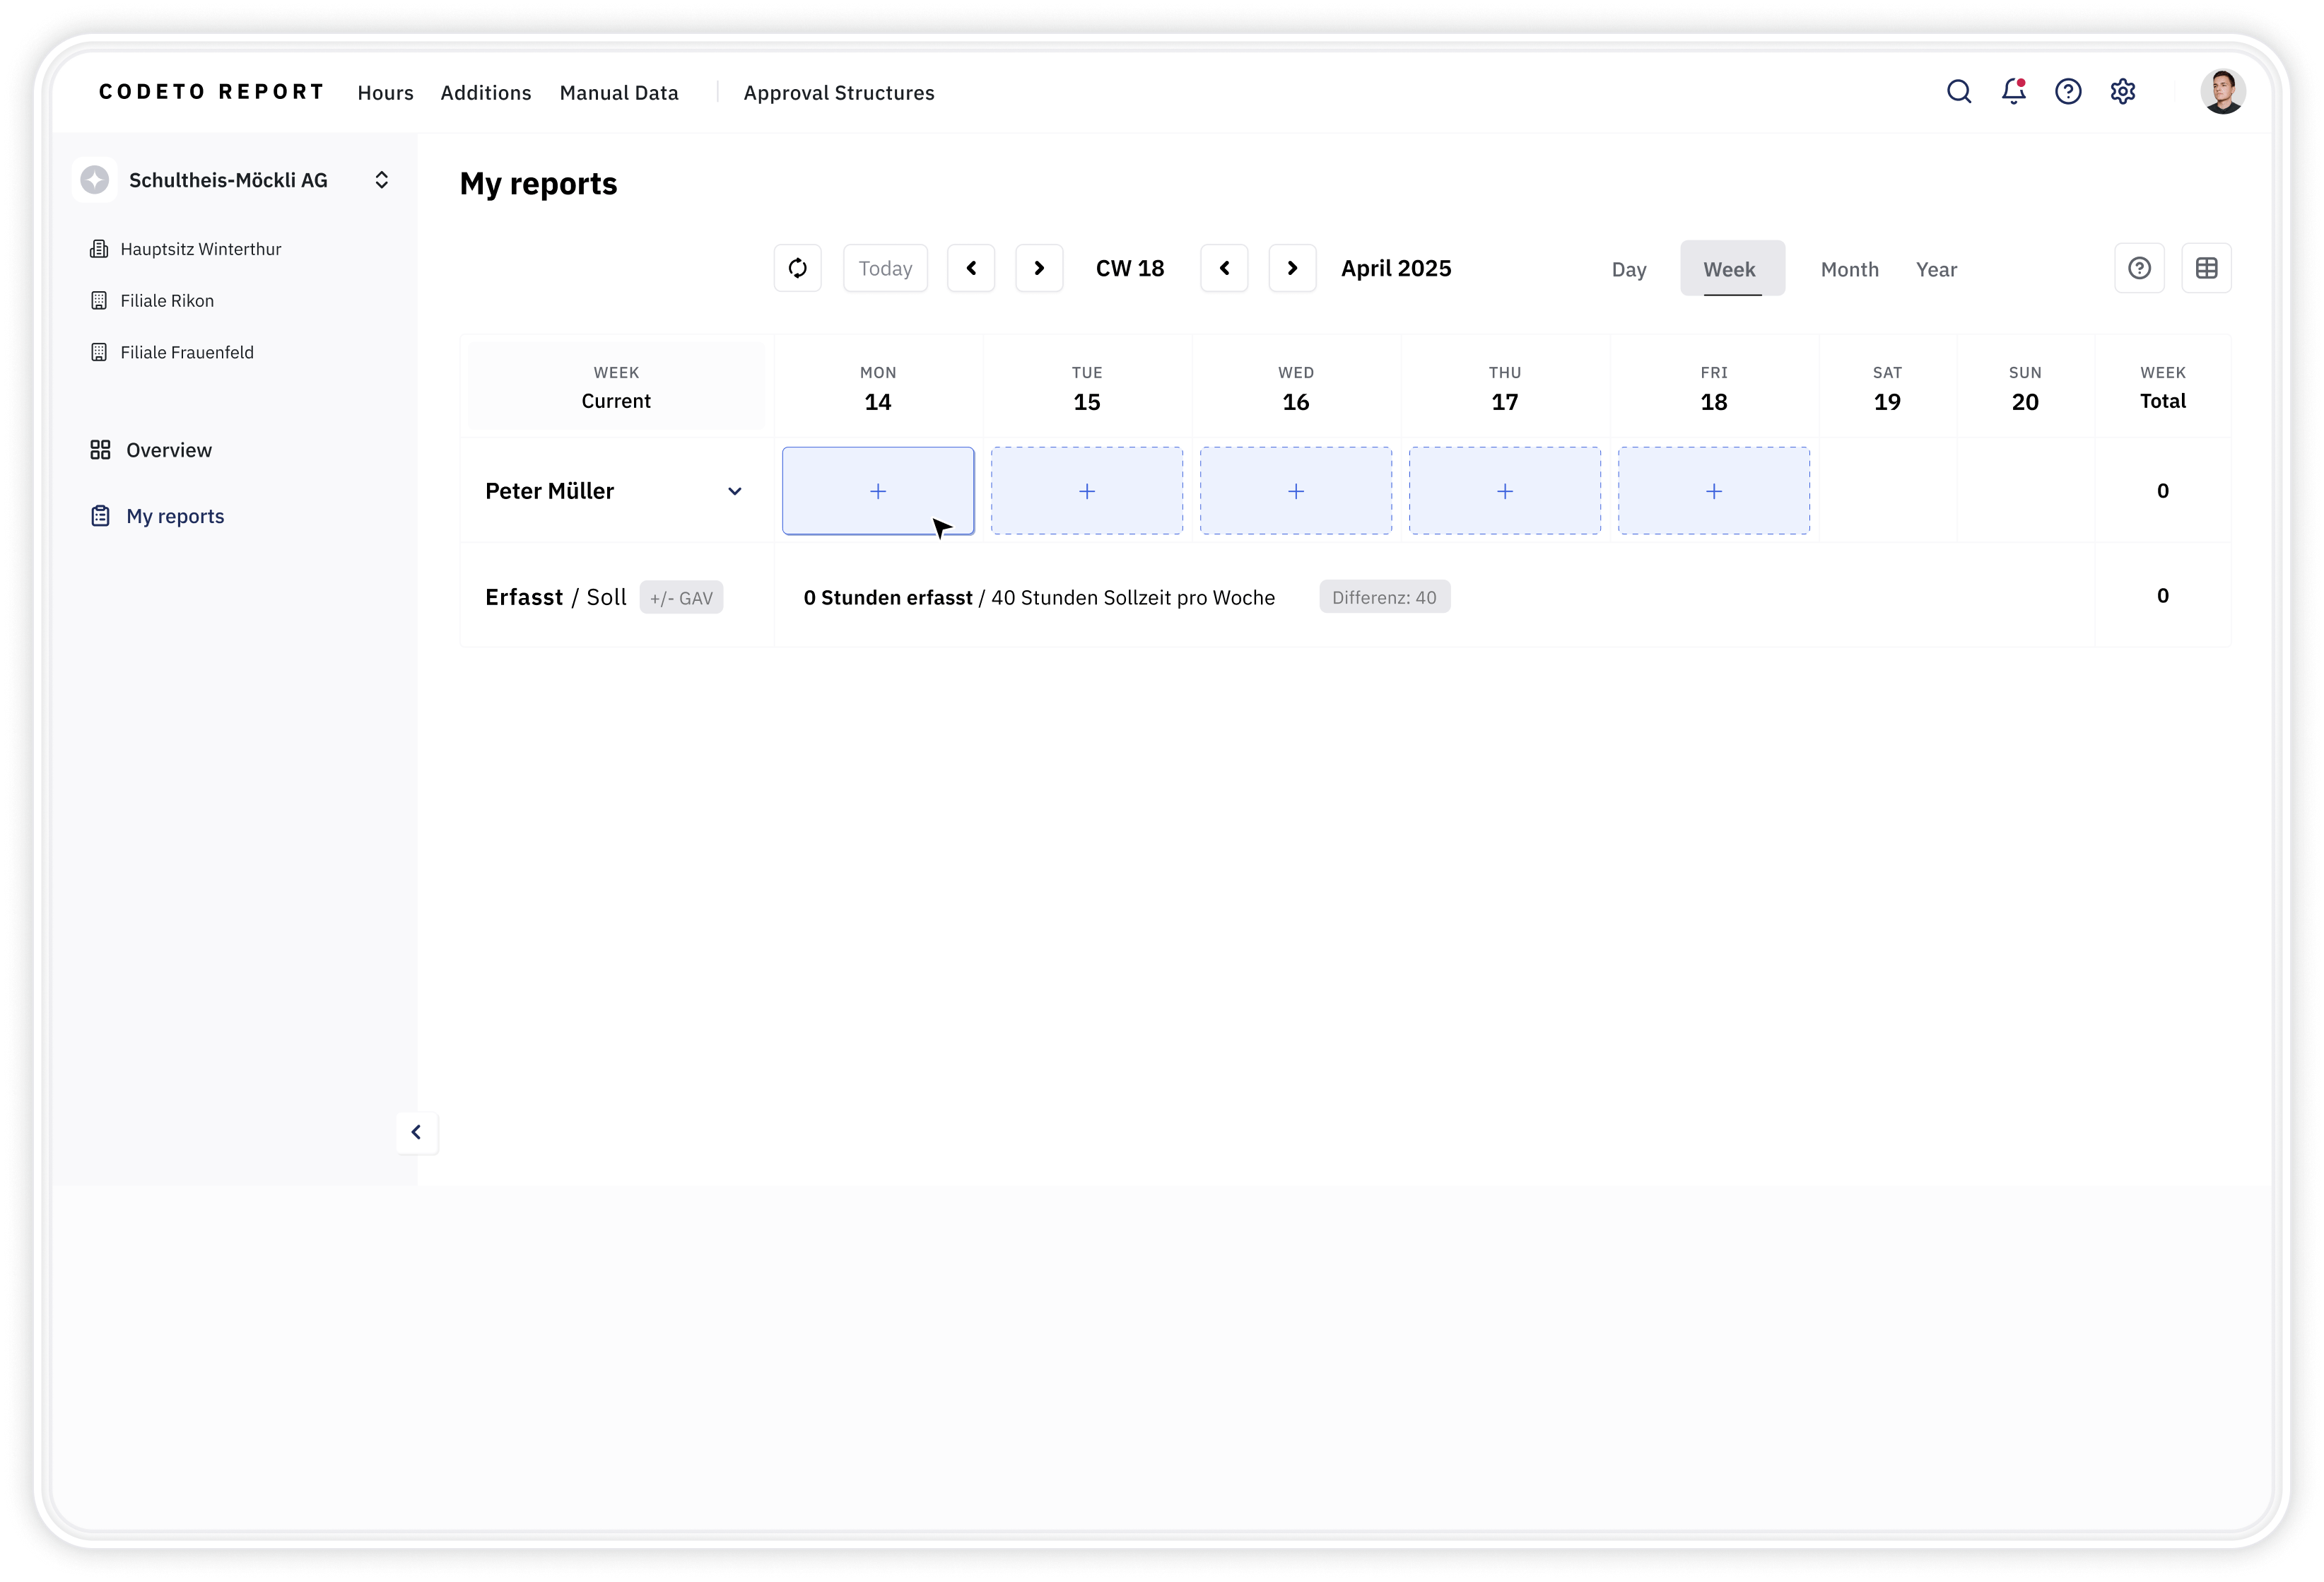Click the refresh icon next to Today

(797, 268)
